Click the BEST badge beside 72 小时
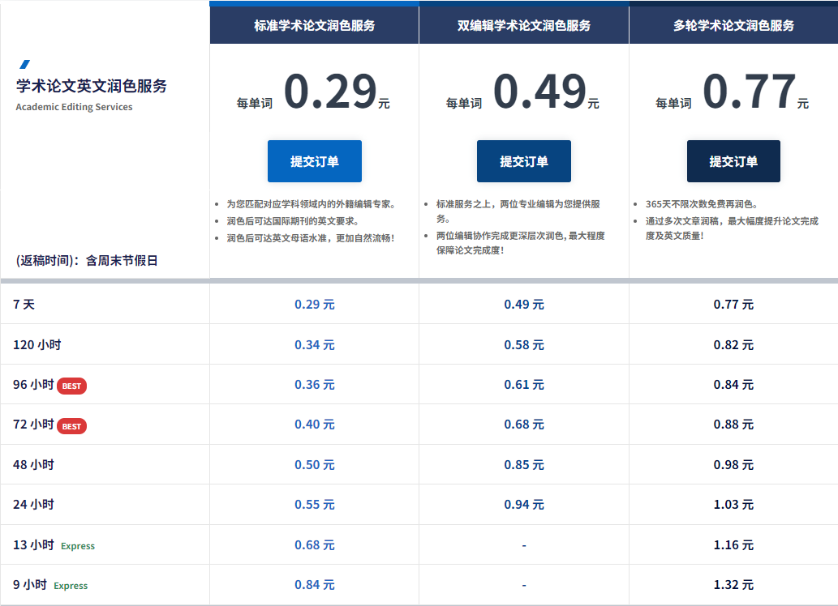This screenshot has width=838, height=606. (71, 425)
